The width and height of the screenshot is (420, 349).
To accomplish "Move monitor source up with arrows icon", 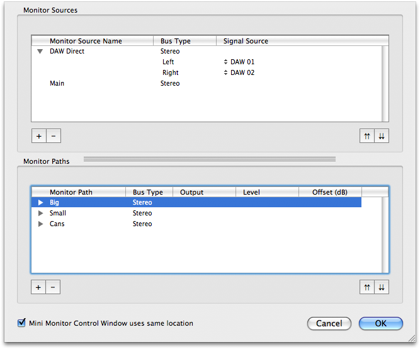I will coord(367,136).
